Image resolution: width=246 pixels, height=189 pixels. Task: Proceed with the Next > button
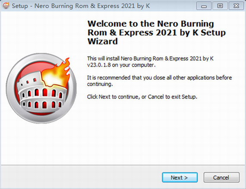pos(180,177)
